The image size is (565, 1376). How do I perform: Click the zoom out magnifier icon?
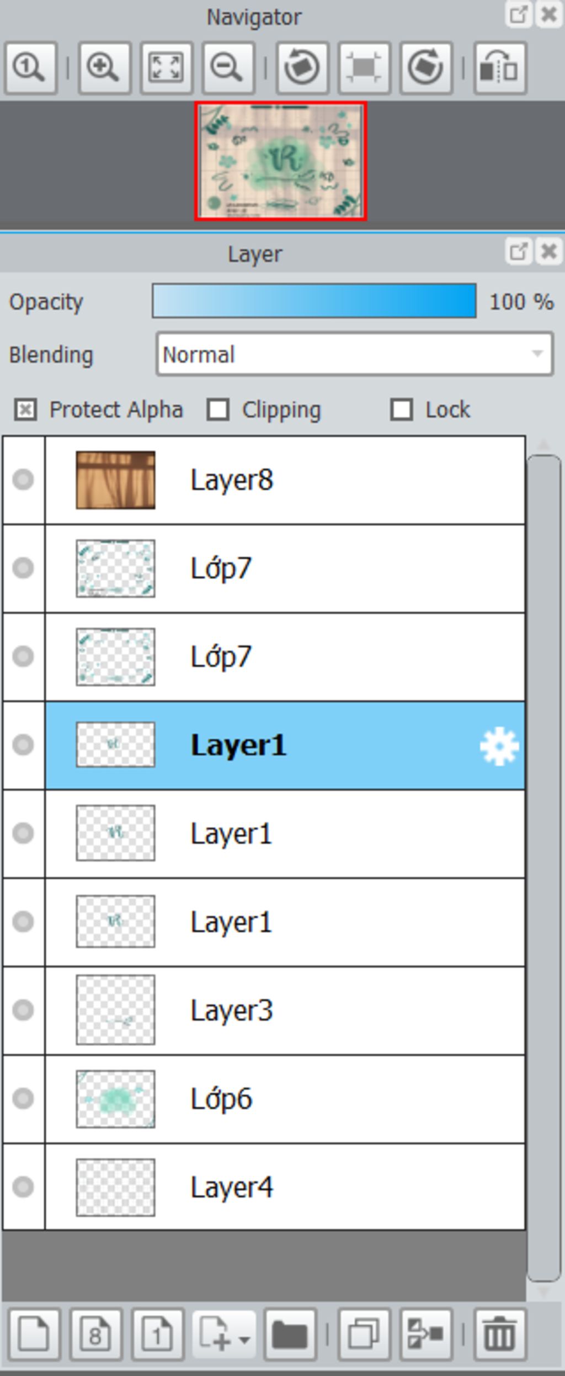228,68
